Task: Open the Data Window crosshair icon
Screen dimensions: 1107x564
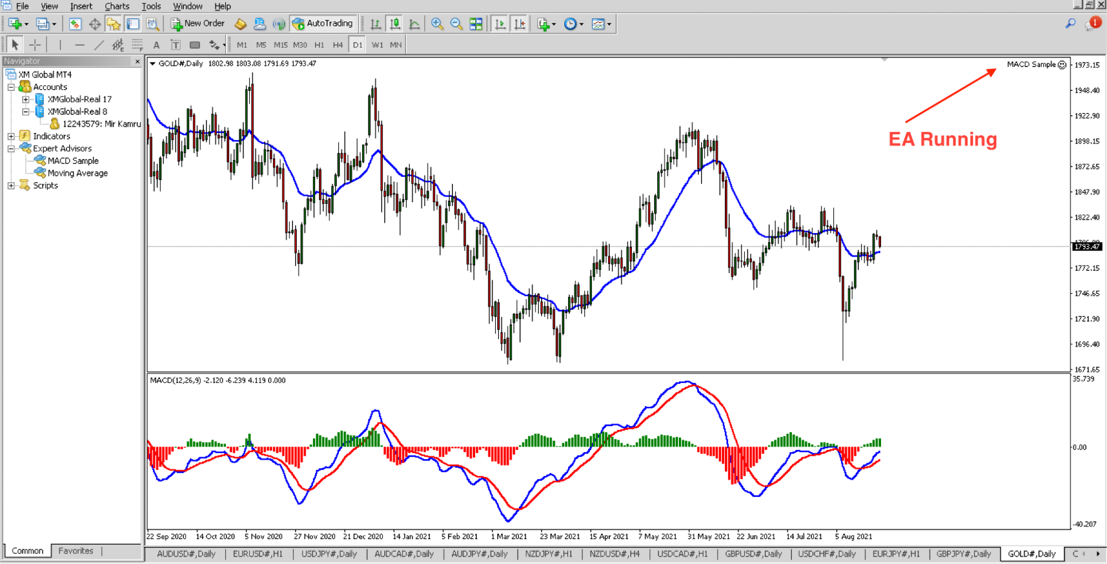Action: coord(95,24)
